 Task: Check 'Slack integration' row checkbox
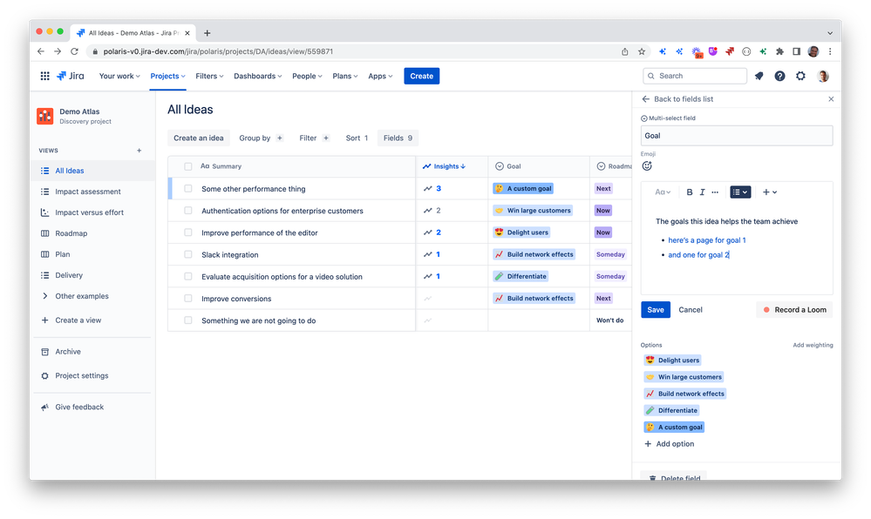click(x=187, y=254)
